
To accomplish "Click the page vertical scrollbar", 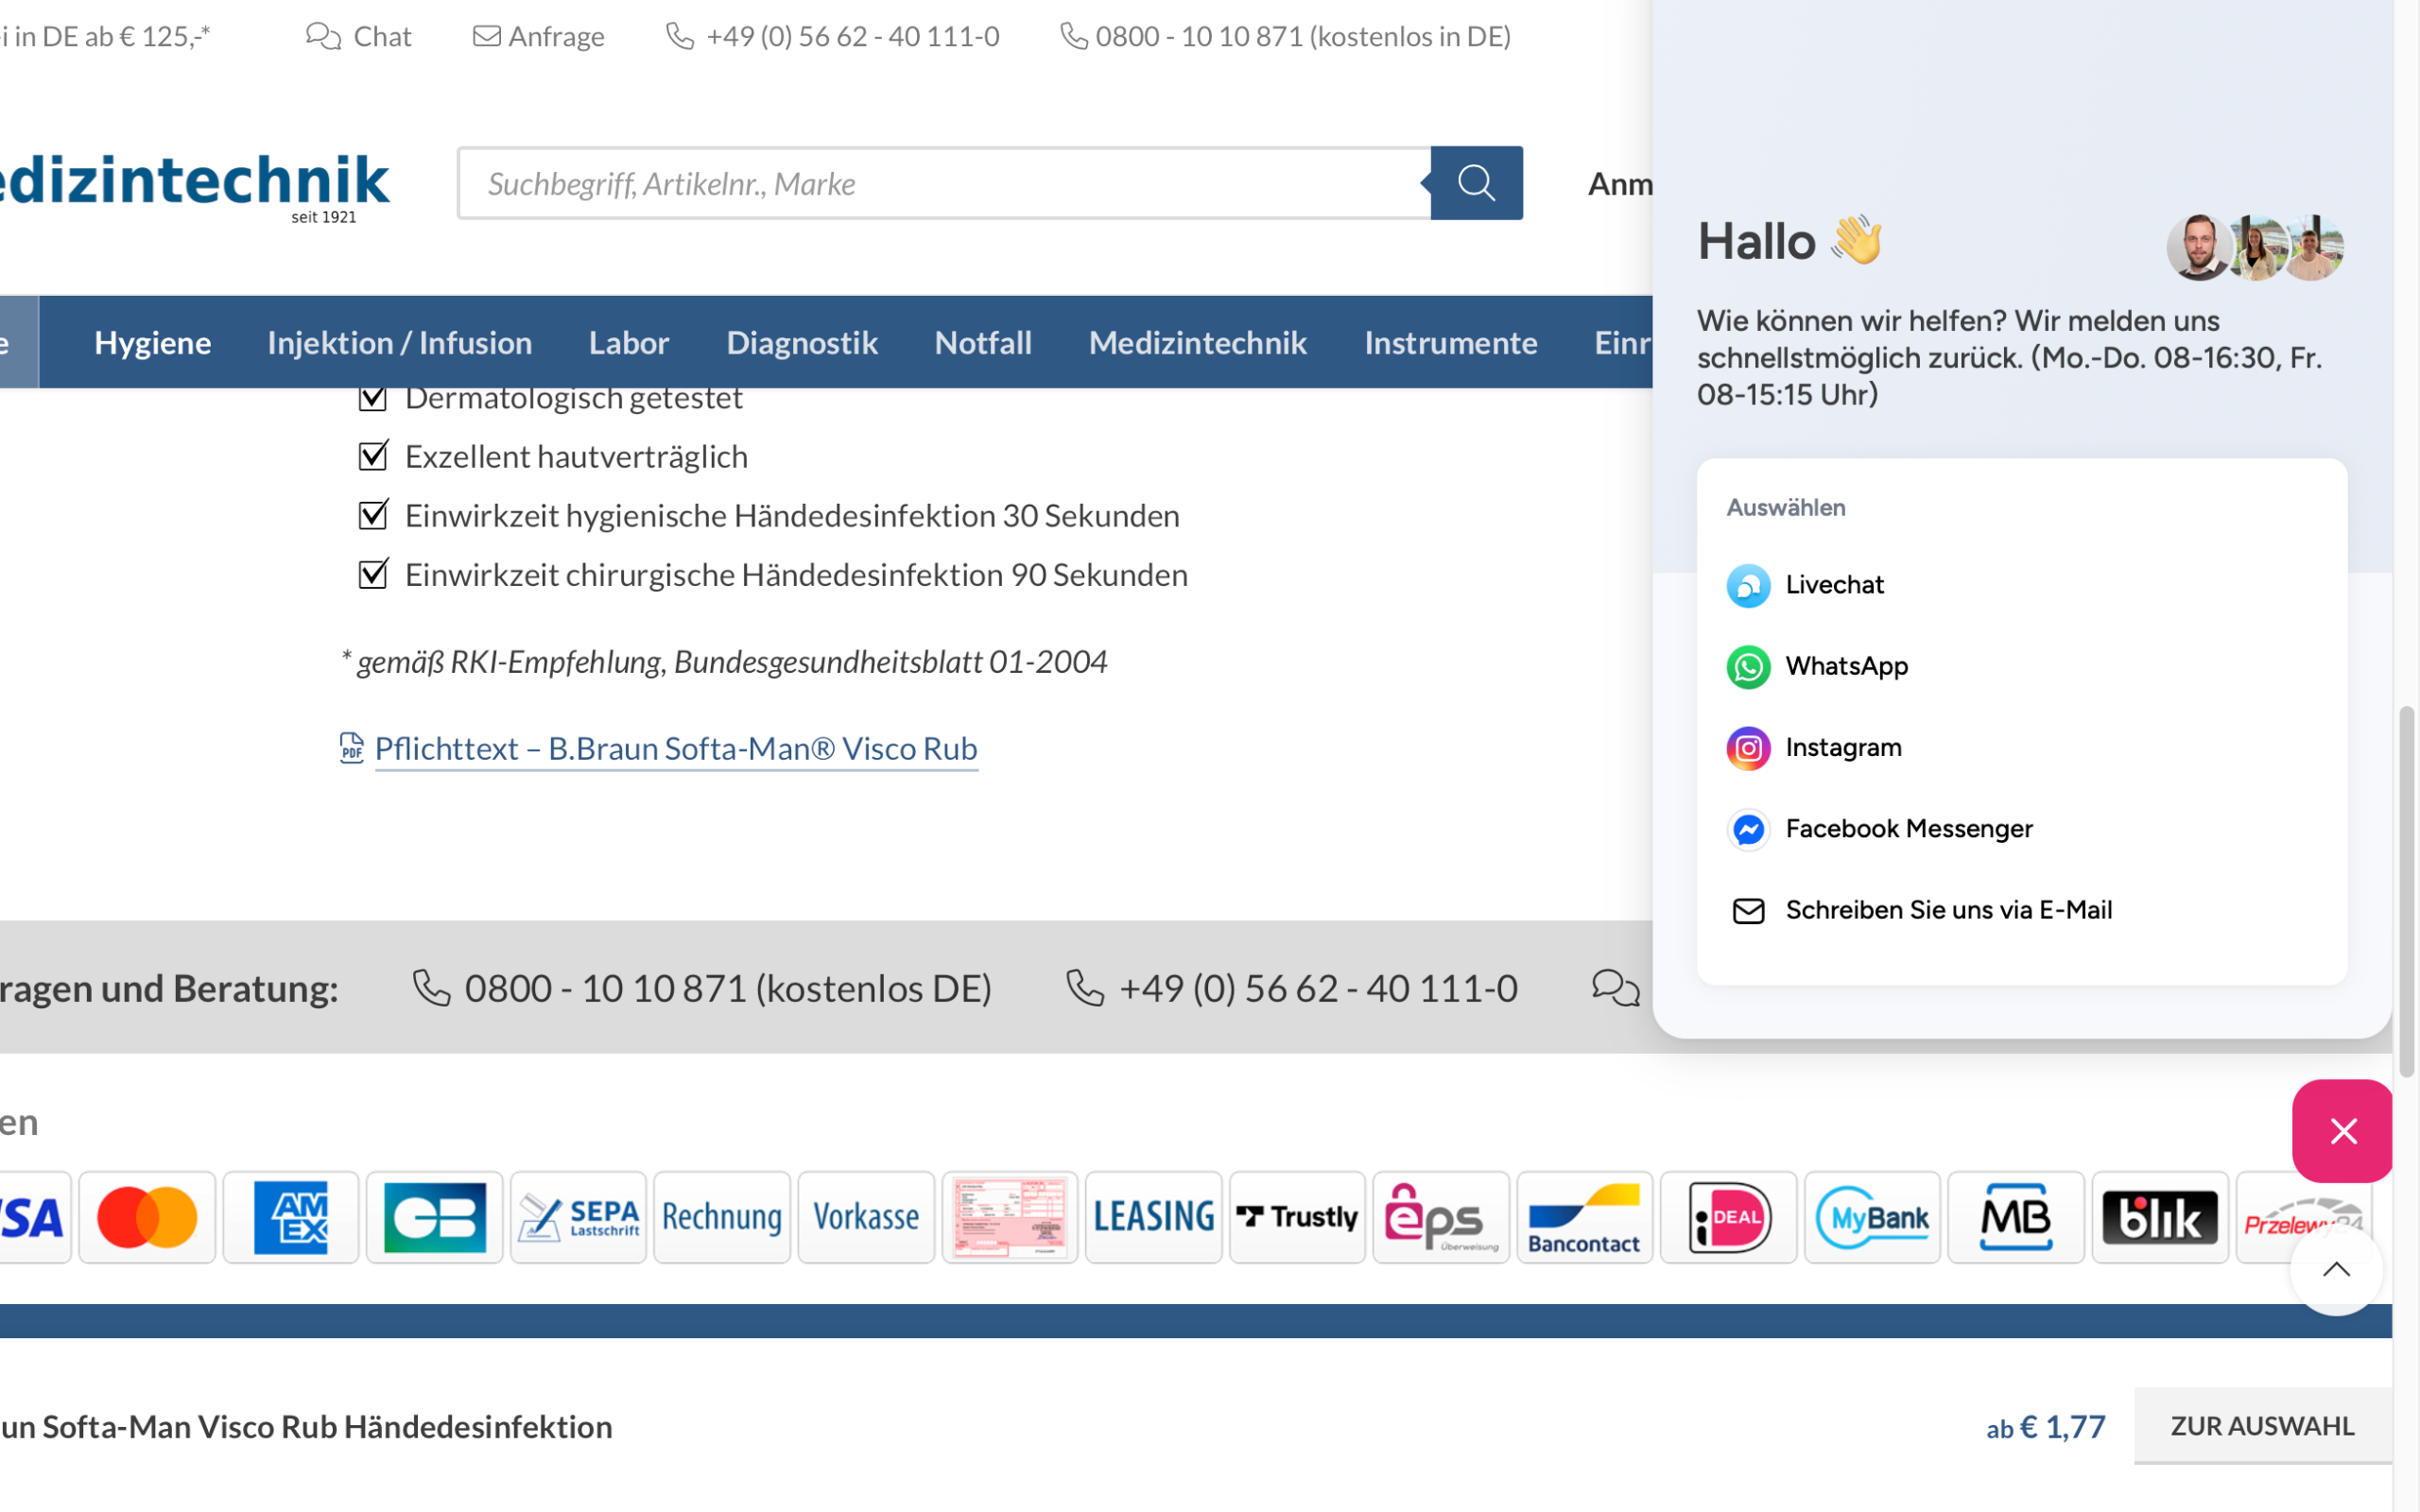I will pos(2406,890).
